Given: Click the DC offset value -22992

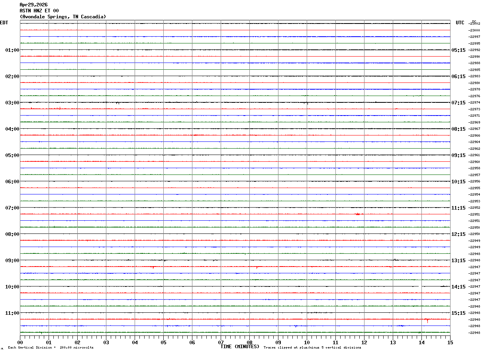Looking at the screenshot, I should tap(474, 50).
